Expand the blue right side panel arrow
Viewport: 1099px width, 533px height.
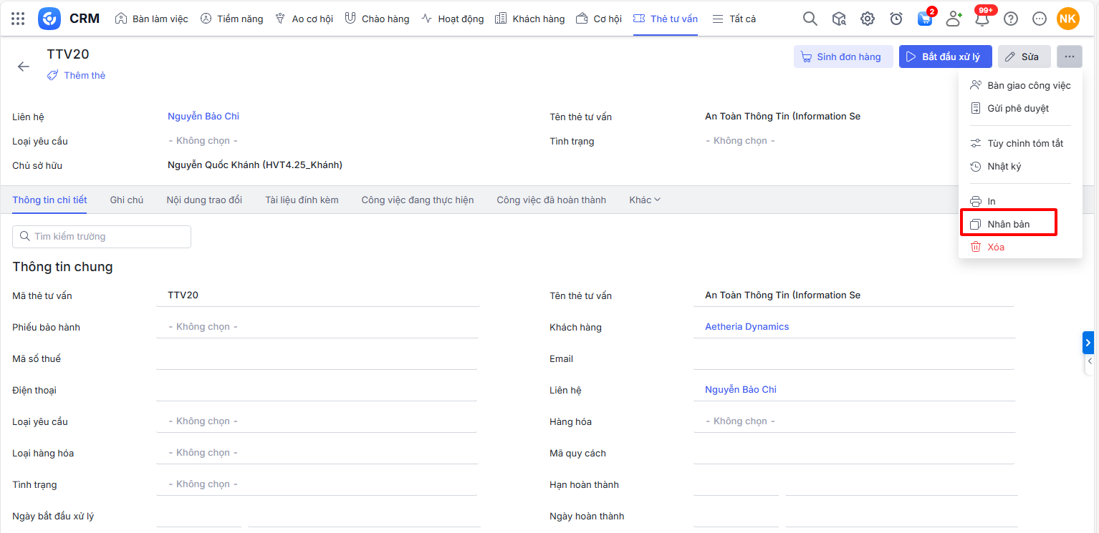[x=1088, y=343]
